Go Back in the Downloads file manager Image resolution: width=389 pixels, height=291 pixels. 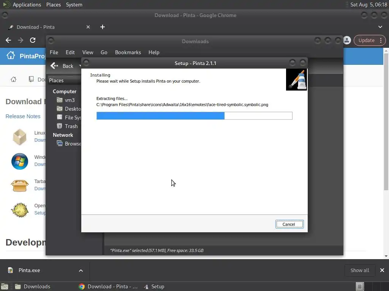(x=62, y=66)
